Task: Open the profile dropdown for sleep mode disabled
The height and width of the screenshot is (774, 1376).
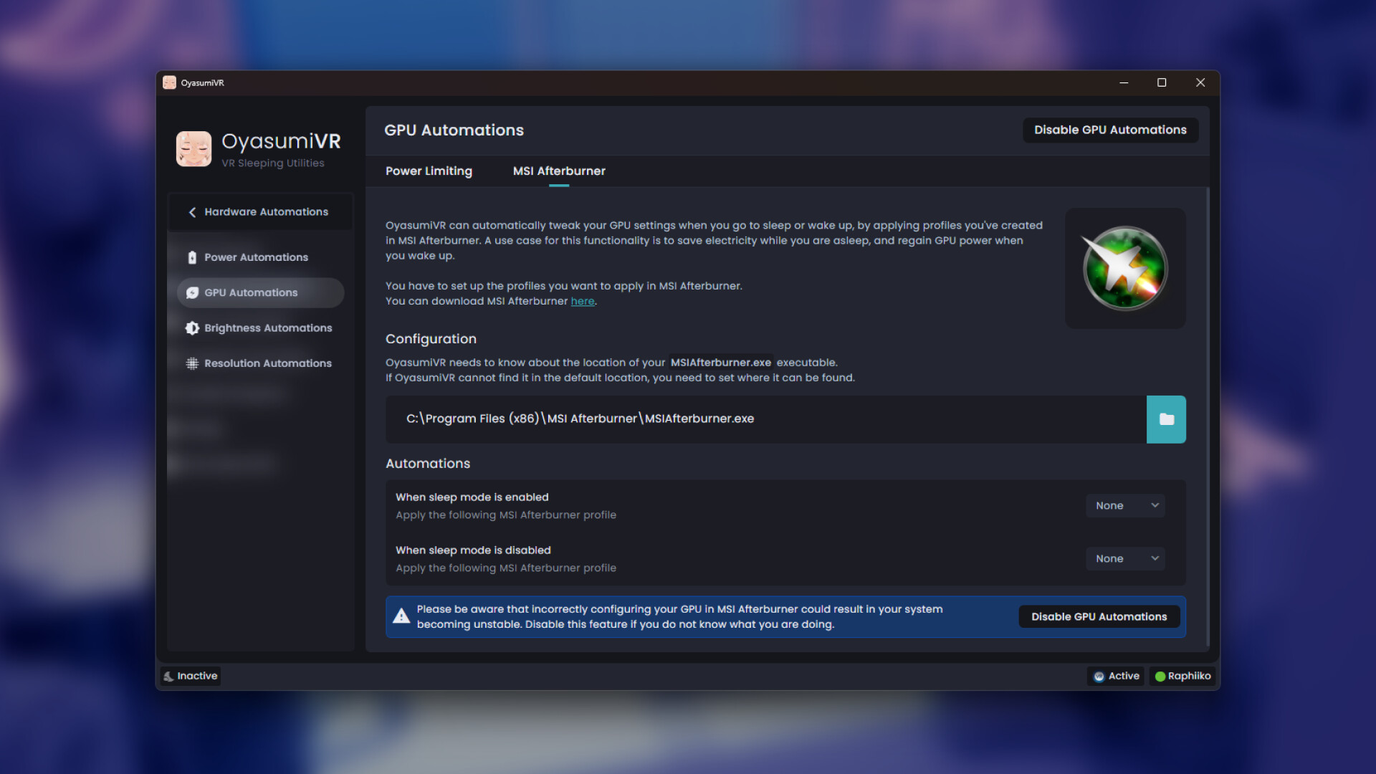Action: (x=1125, y=558)
